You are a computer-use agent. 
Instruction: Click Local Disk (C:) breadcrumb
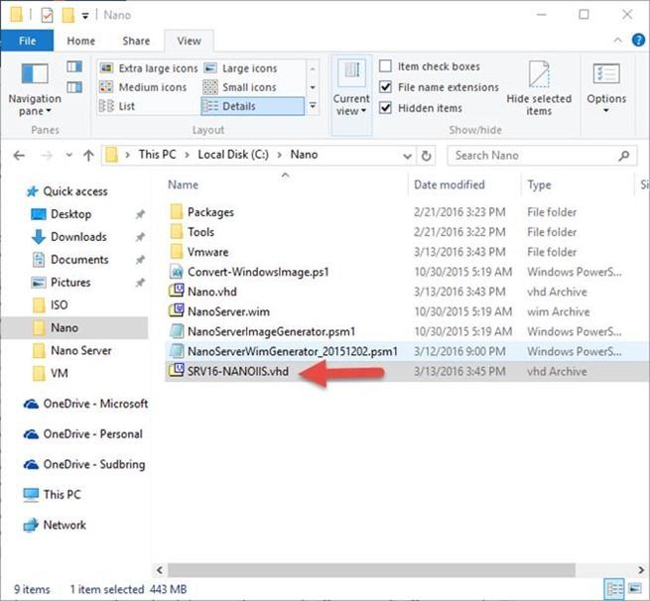(233, 155)
